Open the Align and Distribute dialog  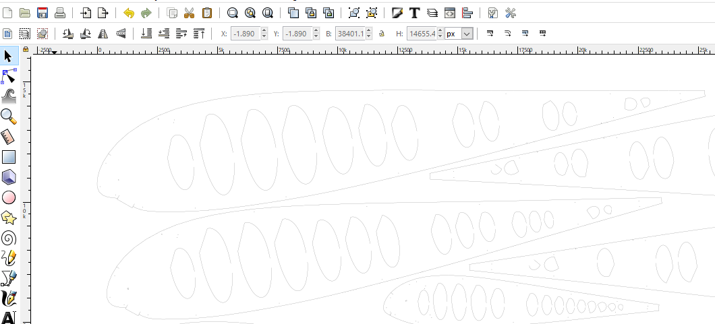467,13
